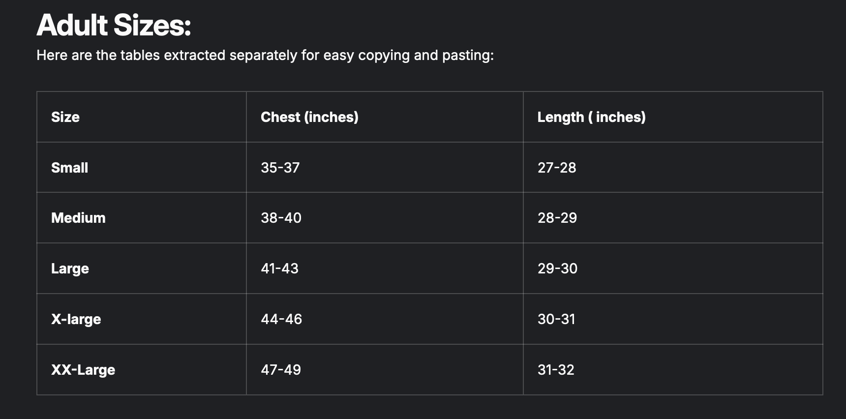Click length value 27-28 for Small
The image size is (846, 419).
coord(557,168)
